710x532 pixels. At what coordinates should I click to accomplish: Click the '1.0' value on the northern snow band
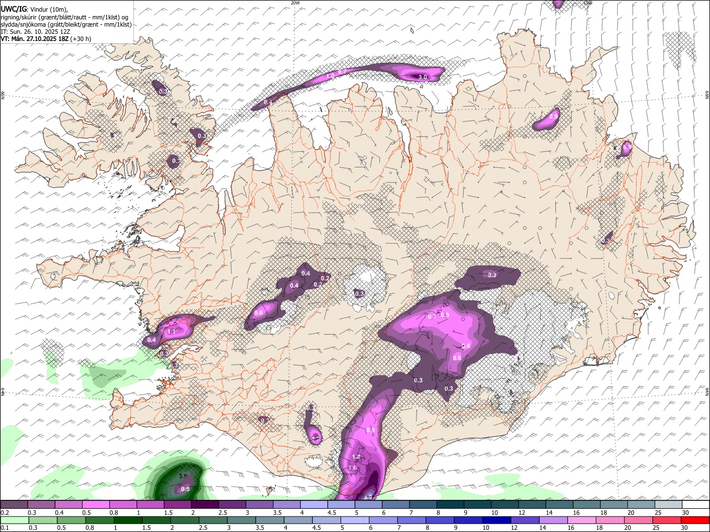pos(329,76)
